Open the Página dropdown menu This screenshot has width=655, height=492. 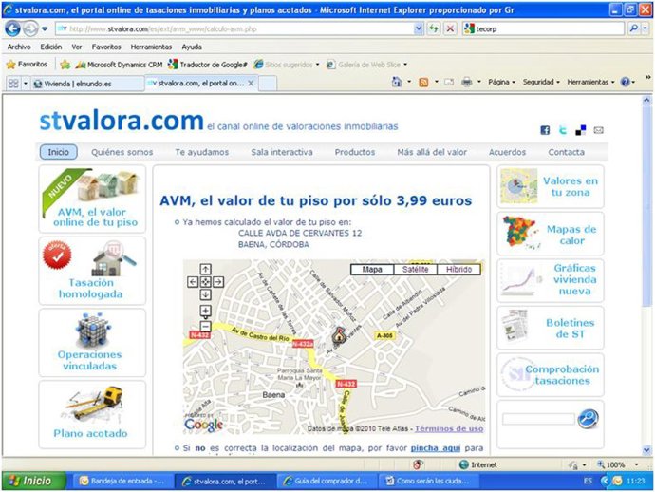(x=501, y=82)
